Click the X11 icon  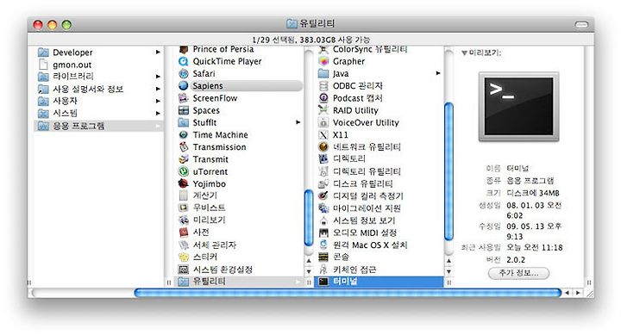click(x=323, y=135)
